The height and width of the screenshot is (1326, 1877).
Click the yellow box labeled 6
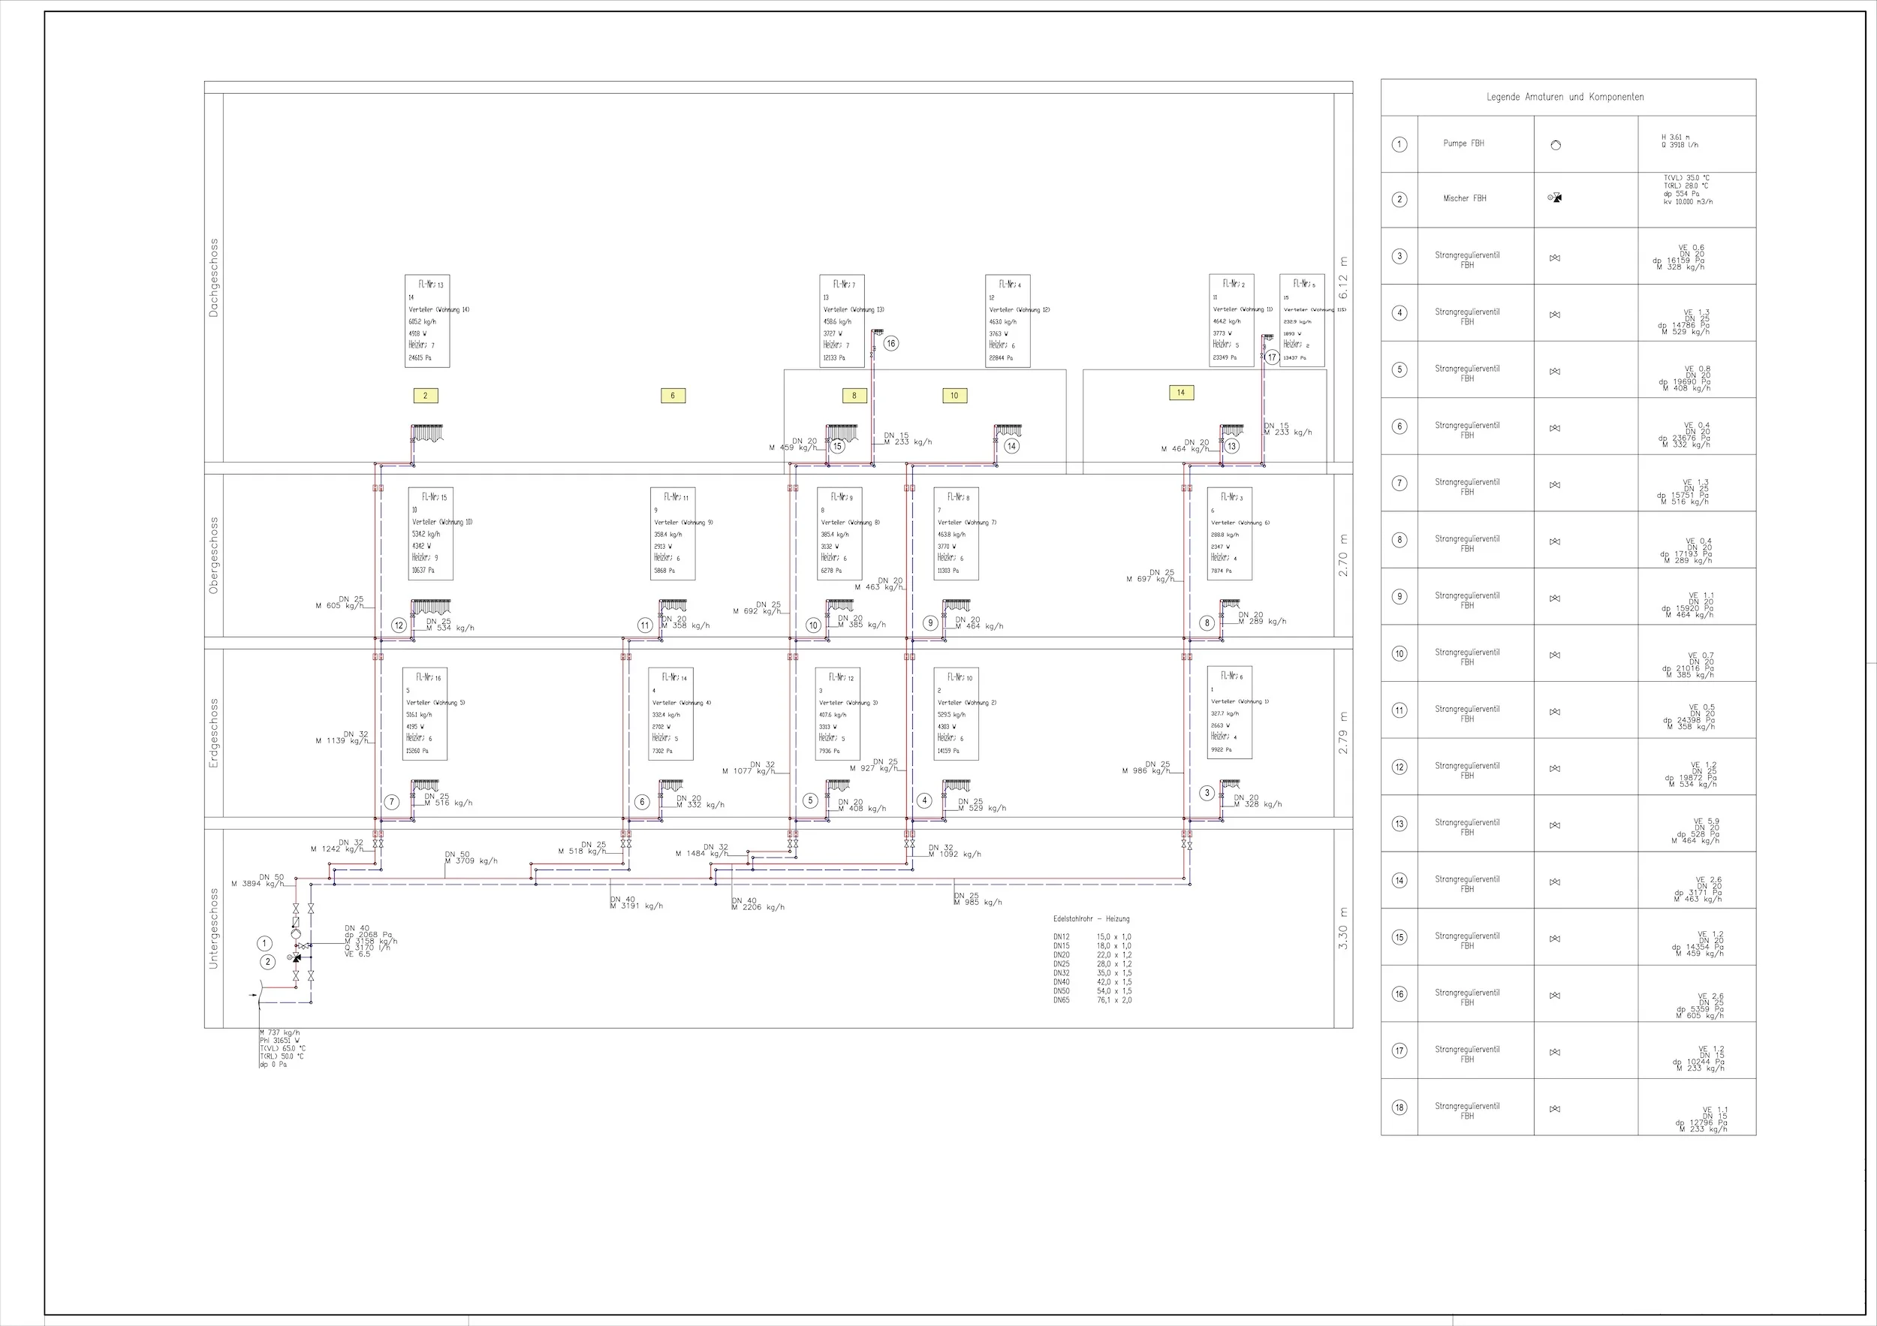[673, 396]
